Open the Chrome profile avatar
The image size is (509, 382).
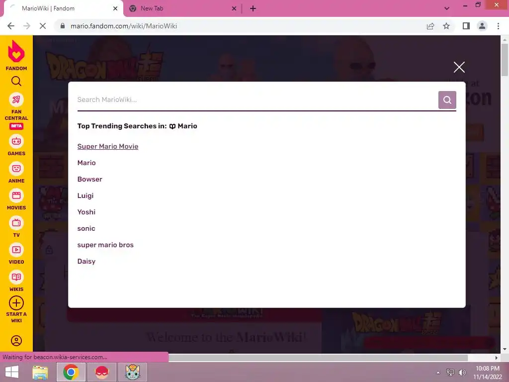pos(482,26)
